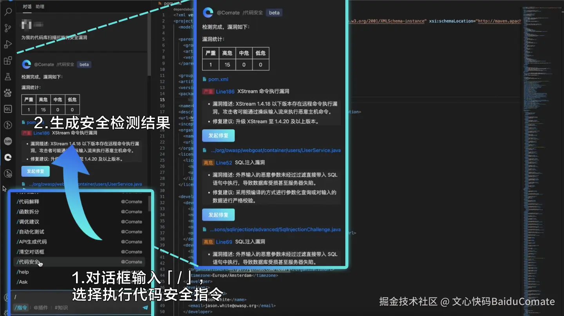This screenshot has height=316, width=564.
Task: Click the chat input field containing slash
Action: 80,297
